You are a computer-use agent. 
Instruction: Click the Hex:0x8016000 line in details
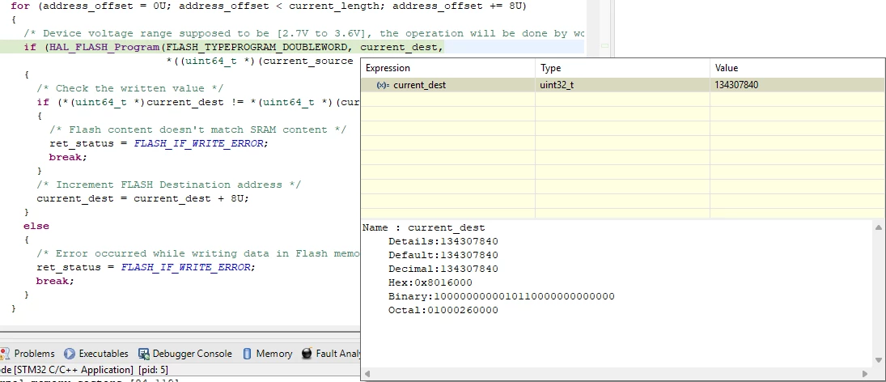click(x=430, y=282)
